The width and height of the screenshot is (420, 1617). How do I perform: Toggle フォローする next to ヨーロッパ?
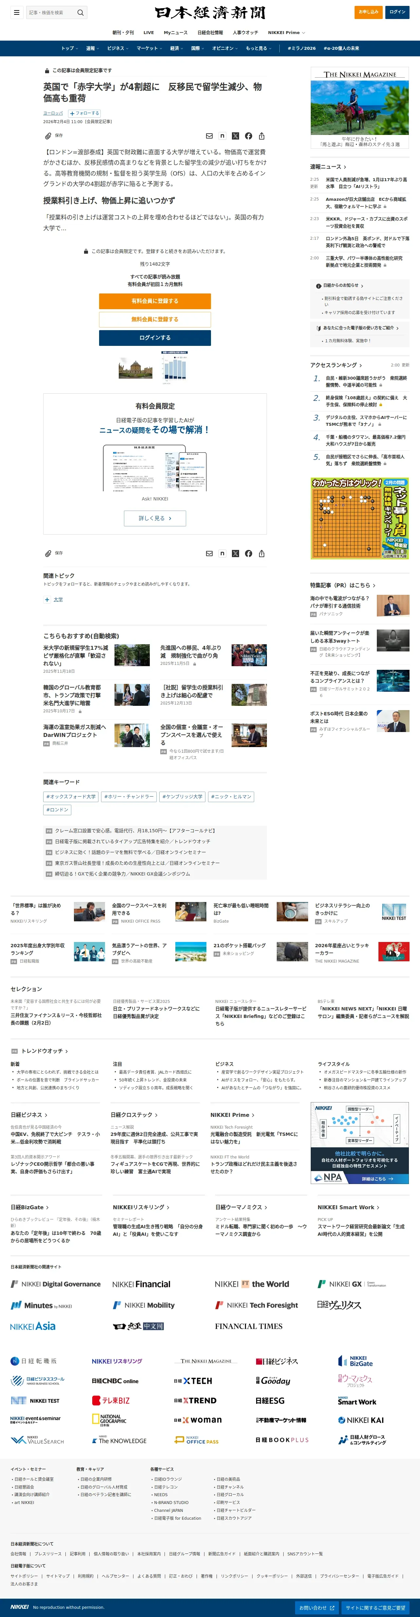click(x=84, y=113)
